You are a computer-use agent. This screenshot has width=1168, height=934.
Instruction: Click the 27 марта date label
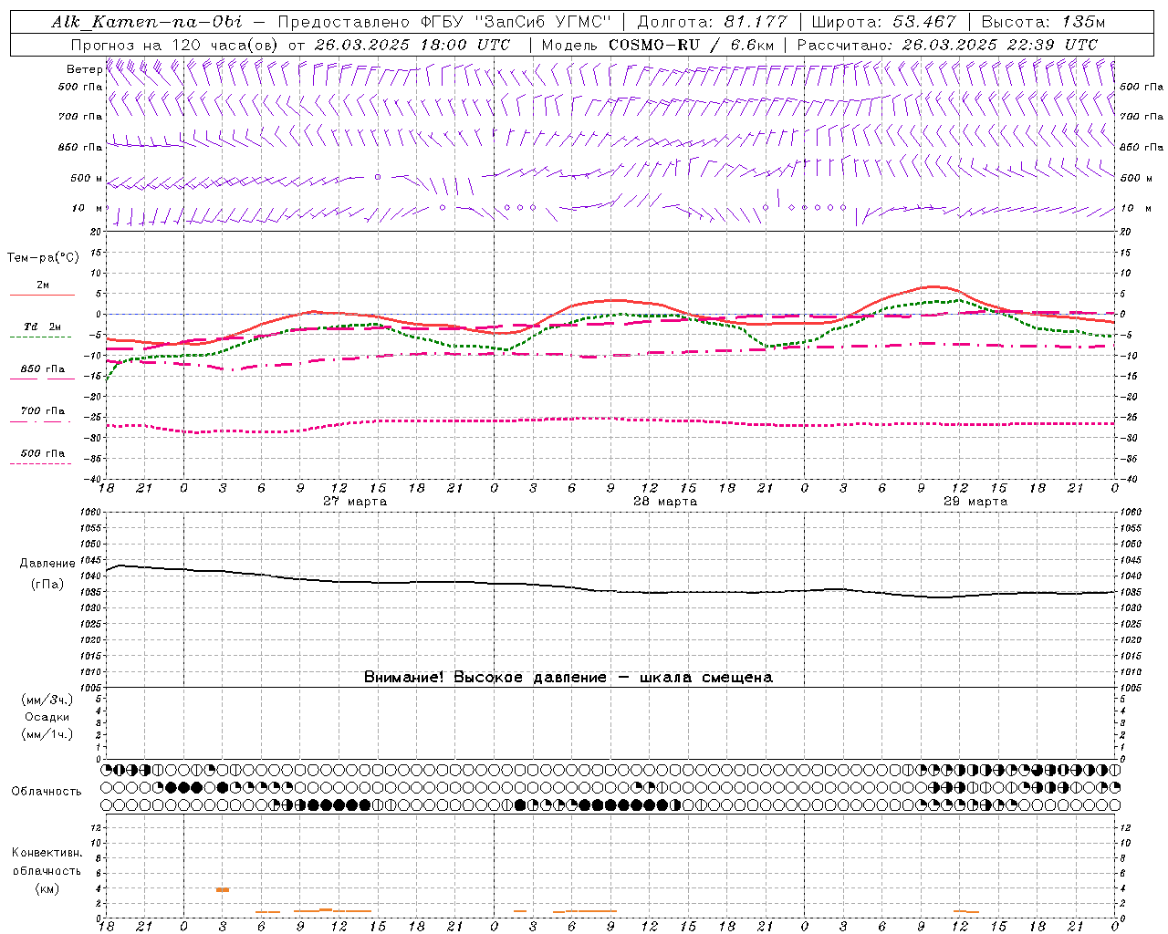355,502
